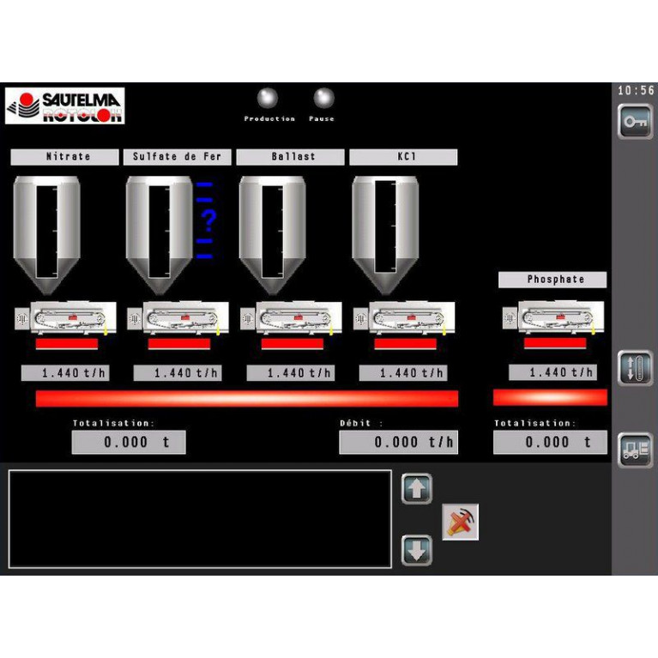Image resolution: width=658 pixels, height=658 pixels.
Task: Click the Nitrate conveyor feeder icon
Action: [x=66, y=317]
